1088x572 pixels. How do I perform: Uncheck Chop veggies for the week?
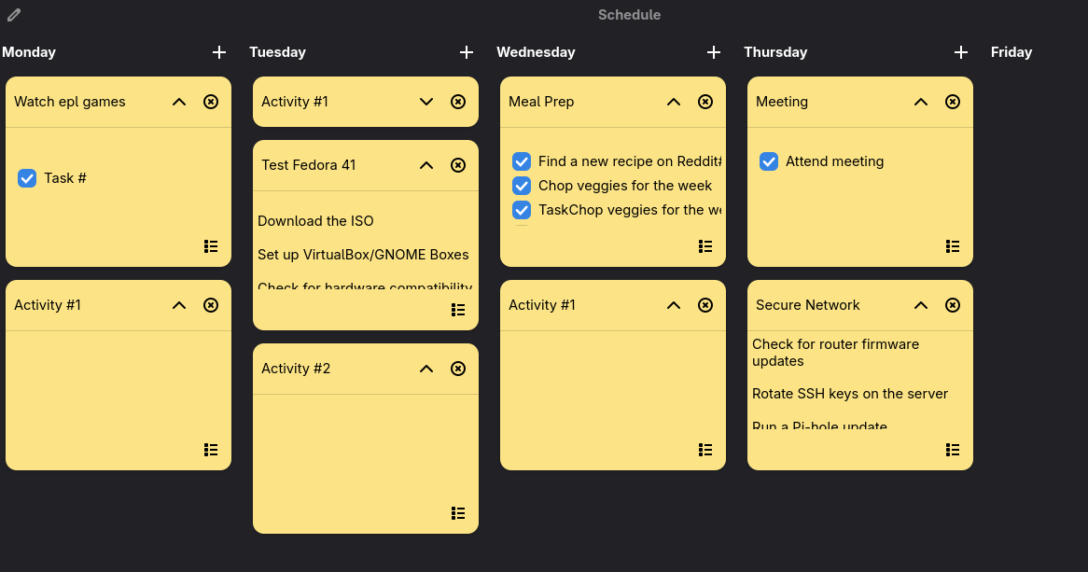click(x=521, y=186)
